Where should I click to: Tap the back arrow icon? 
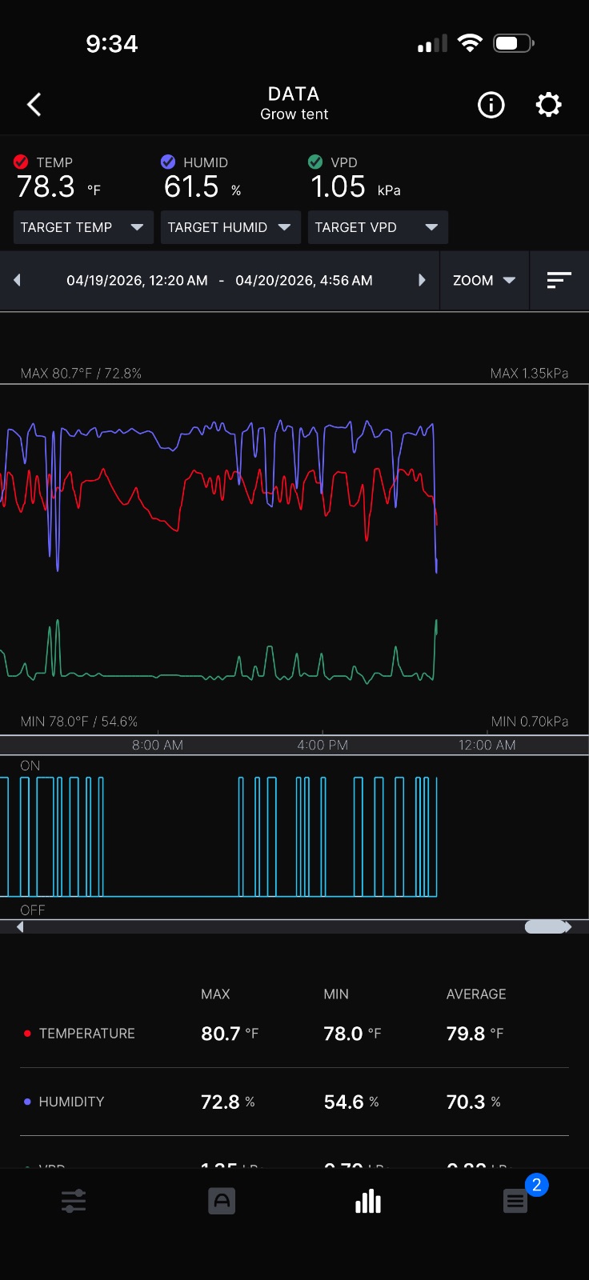[x=34, y=105]
